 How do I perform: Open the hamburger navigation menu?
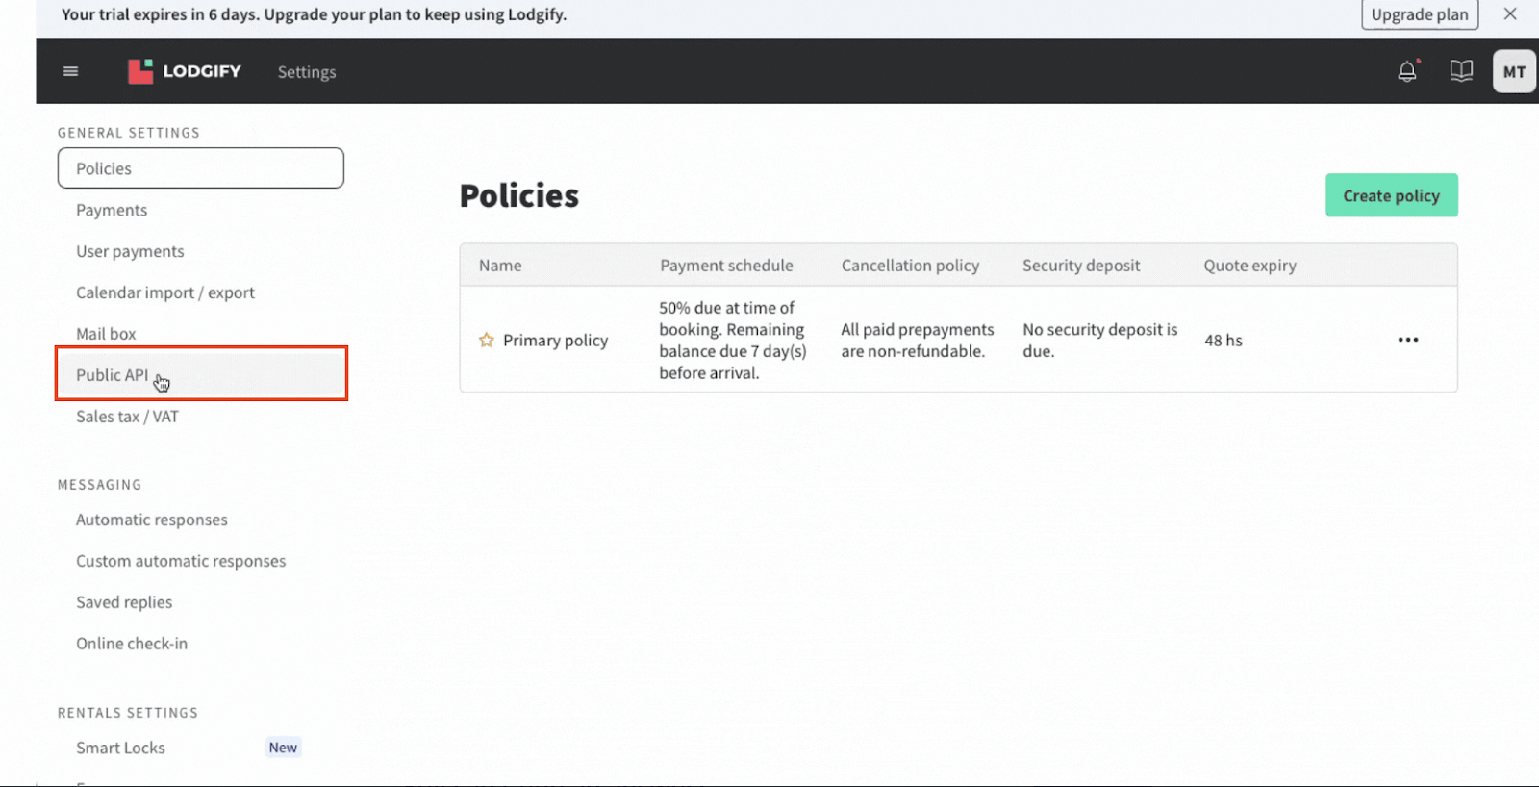(x=70, y=71)
